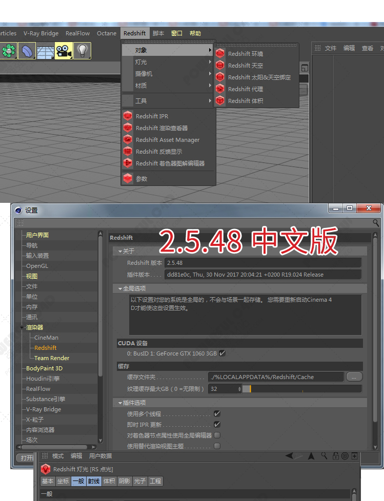Choose the Redshift 太阳&天空绑定 icon

pos(220,77)
